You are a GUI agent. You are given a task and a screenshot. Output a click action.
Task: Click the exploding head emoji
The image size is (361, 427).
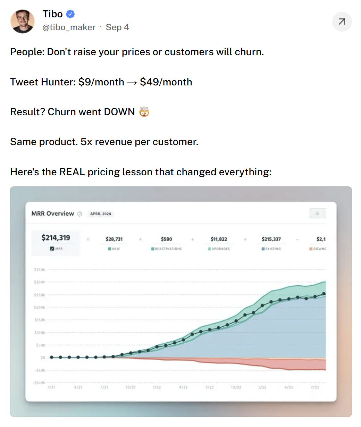[144, 112]
